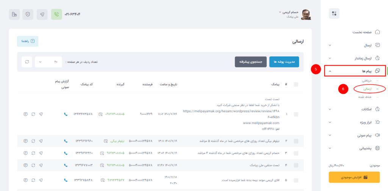Click circular arrows resend icon in row 1
This screenshot has height=191, width=388.
point(33,114)
